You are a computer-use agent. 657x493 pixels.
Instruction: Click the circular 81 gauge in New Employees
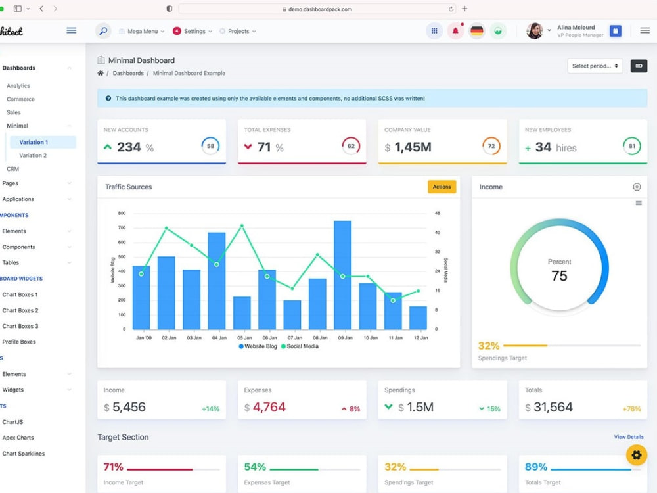pos(631,146)
